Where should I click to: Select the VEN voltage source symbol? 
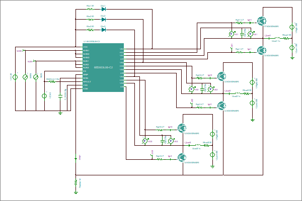[44, 95]
